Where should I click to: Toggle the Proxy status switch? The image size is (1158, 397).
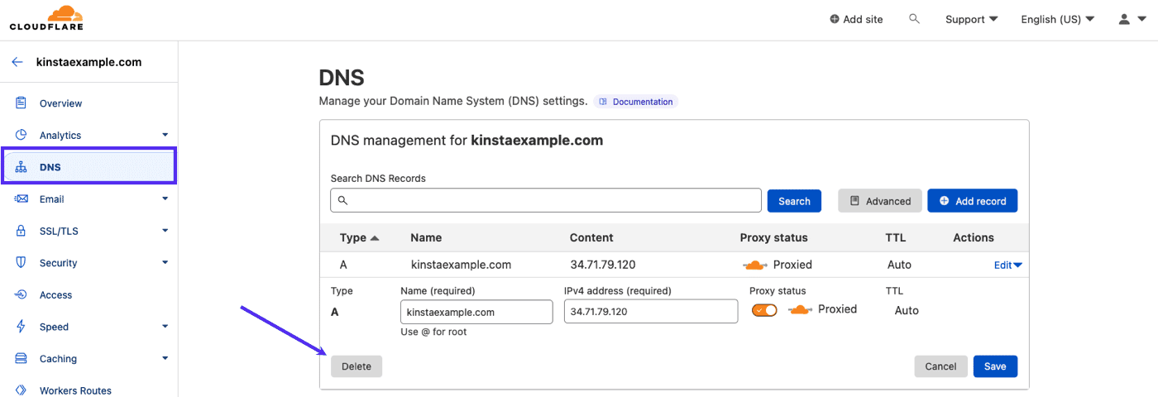(764, 310)
